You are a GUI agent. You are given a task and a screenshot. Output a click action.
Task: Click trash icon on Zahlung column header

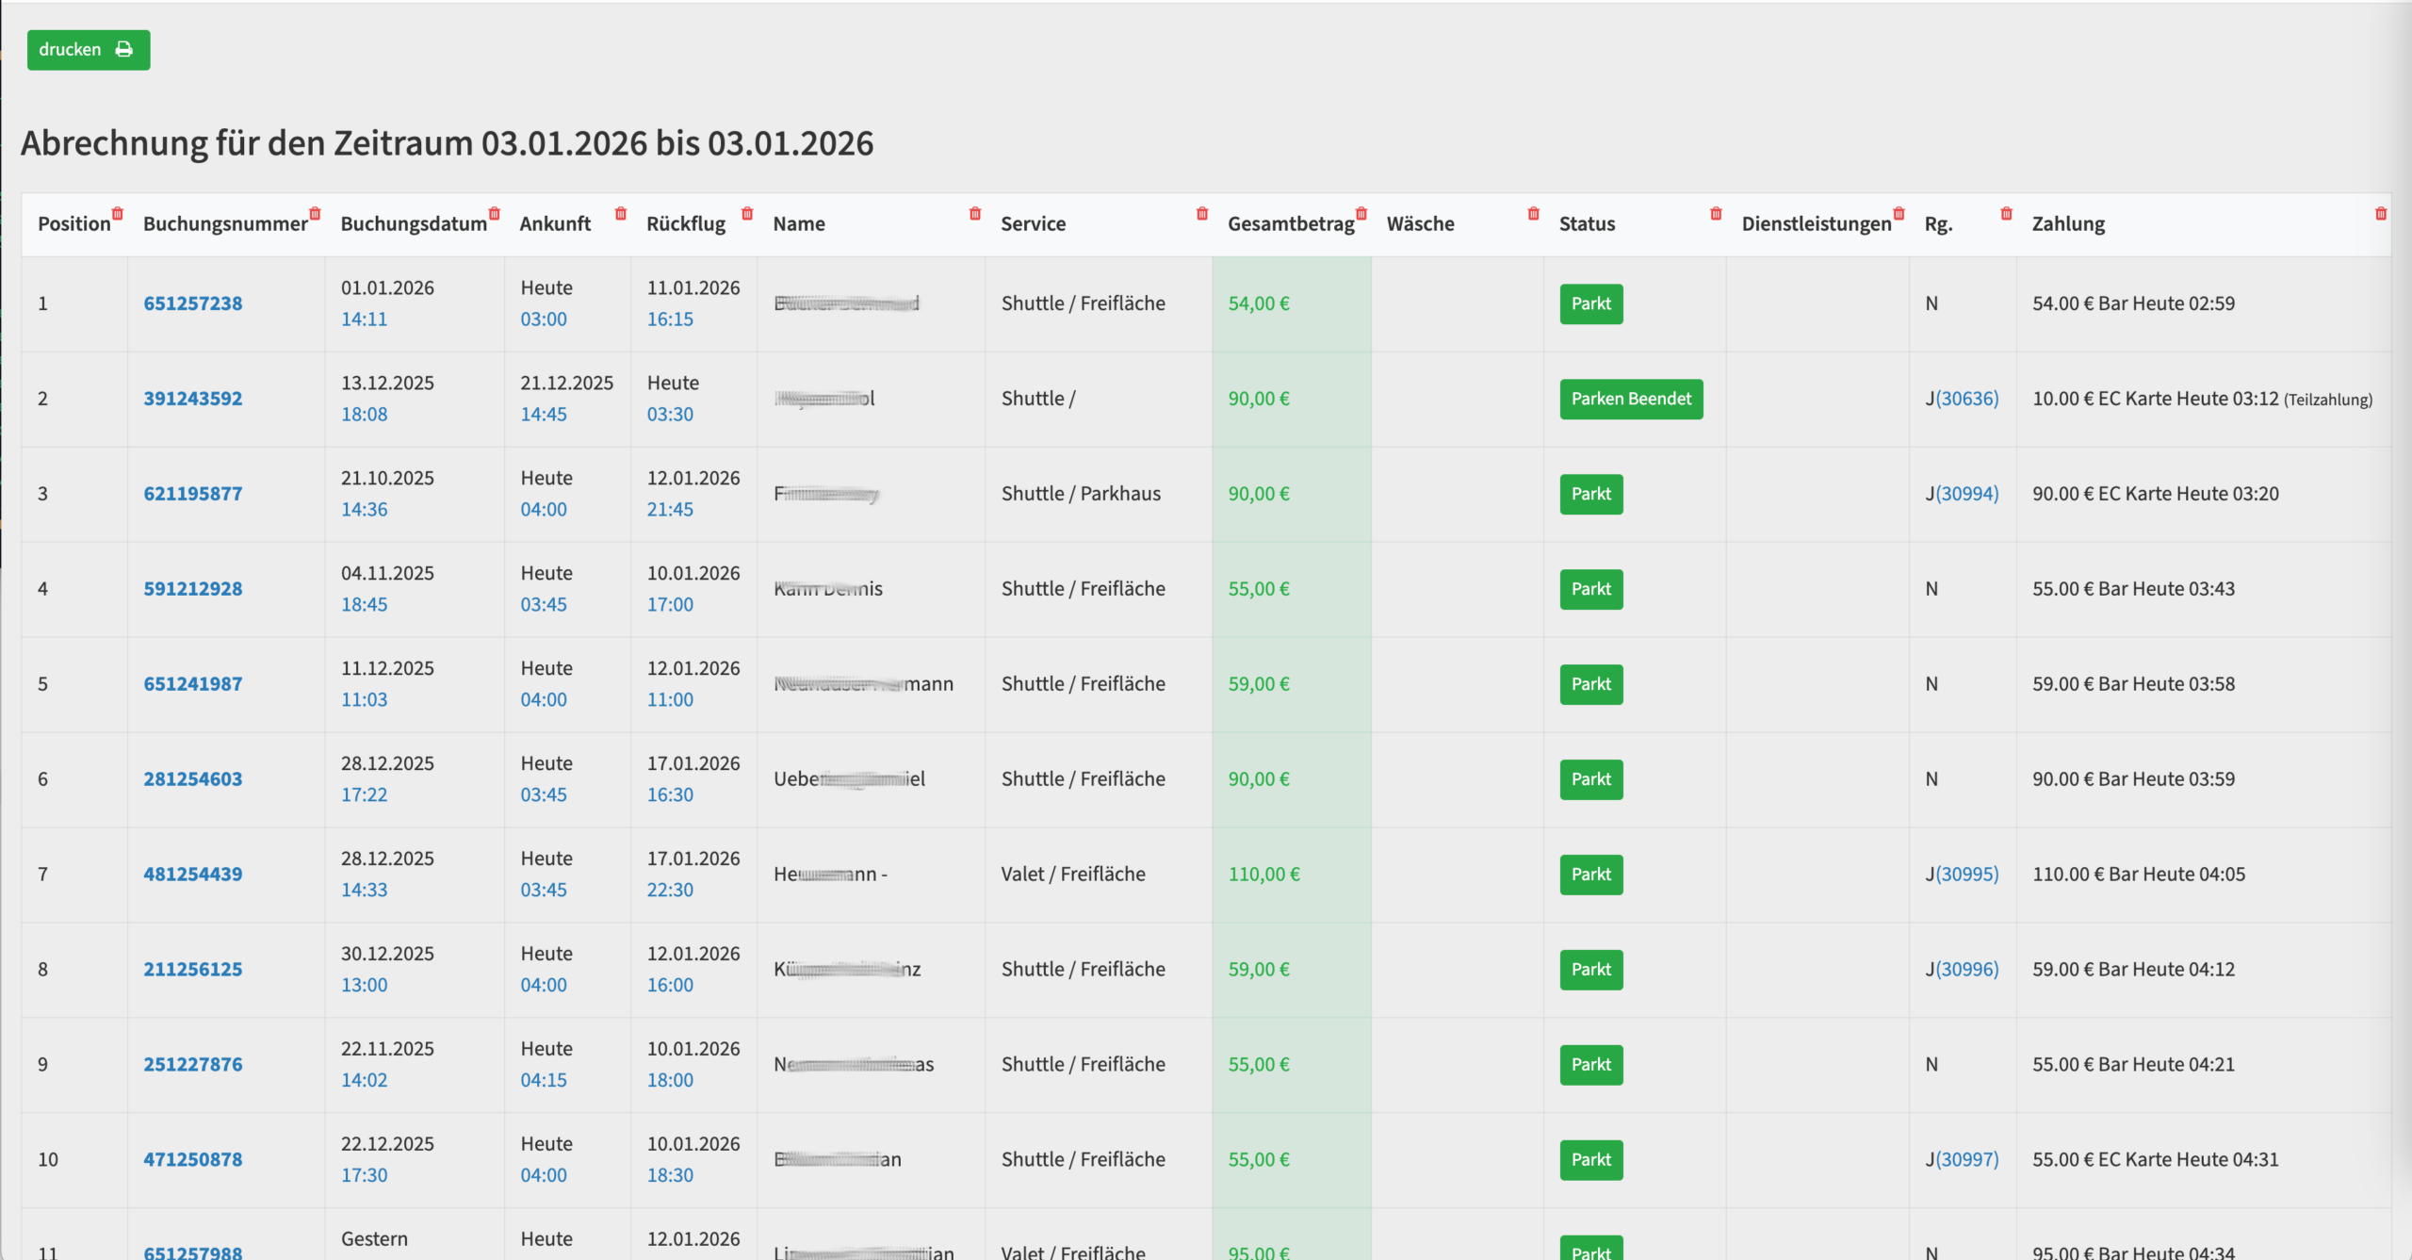[x=2381, y=214]
